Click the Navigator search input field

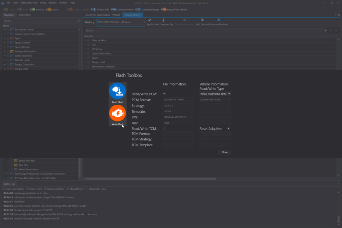[40, 21]
